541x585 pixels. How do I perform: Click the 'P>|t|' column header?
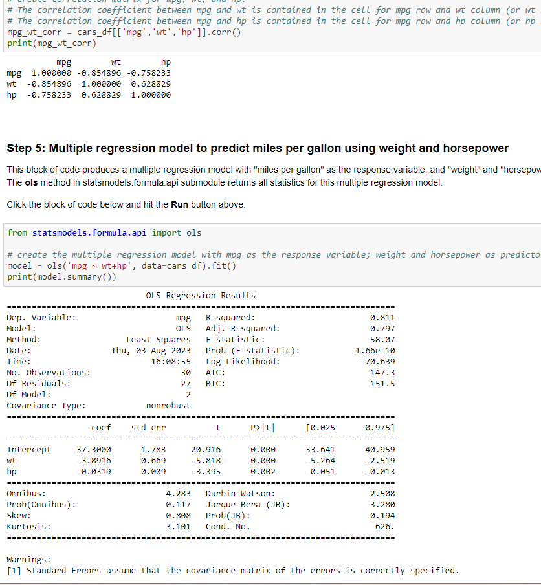point(263,428)
